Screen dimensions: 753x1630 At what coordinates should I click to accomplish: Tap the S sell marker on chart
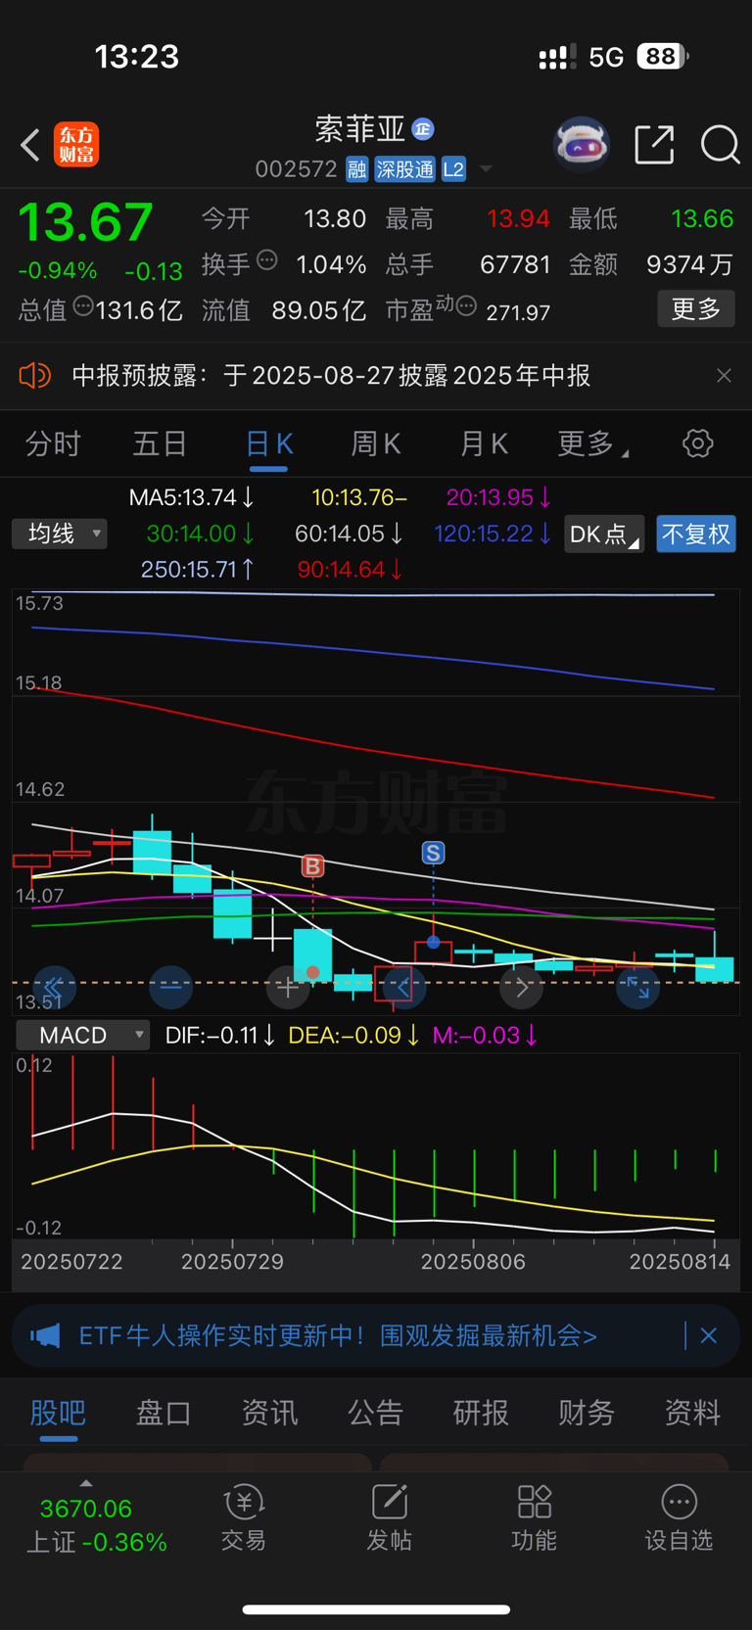(x=433, y=853)
